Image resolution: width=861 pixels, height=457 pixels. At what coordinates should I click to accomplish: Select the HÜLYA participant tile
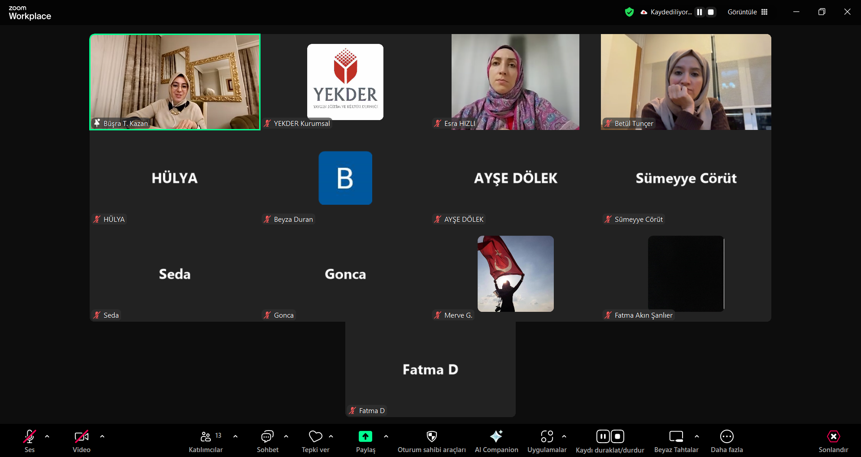pos(175,178)
